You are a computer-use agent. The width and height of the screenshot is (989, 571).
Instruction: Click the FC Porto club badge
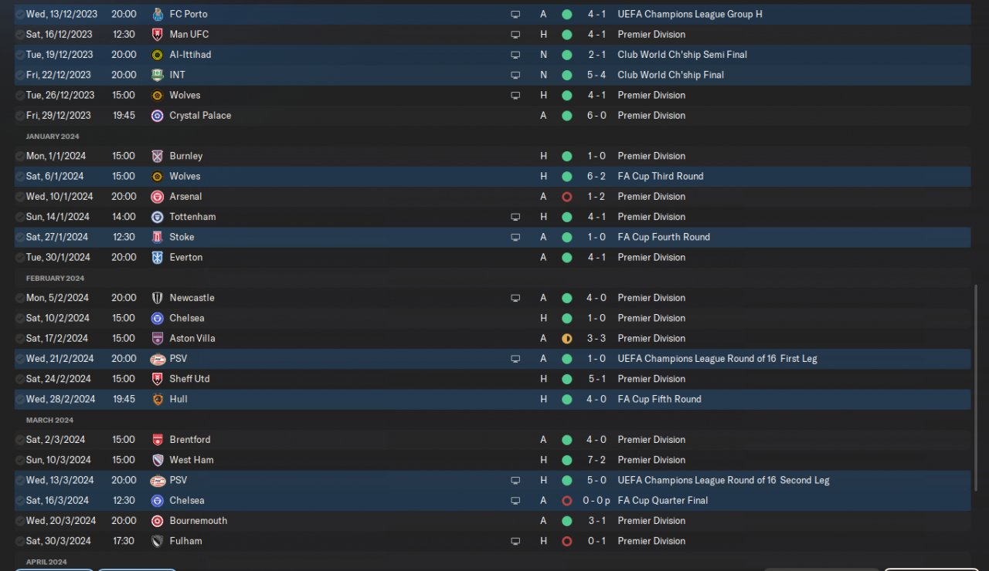[x=157, y=14]
